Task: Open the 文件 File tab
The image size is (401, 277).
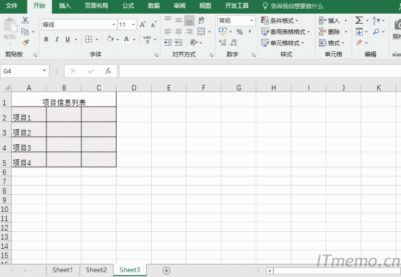Action: click(12, 6)
